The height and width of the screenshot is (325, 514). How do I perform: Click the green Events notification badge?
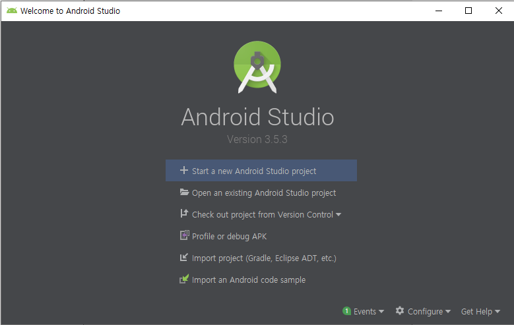click(346, 311)
